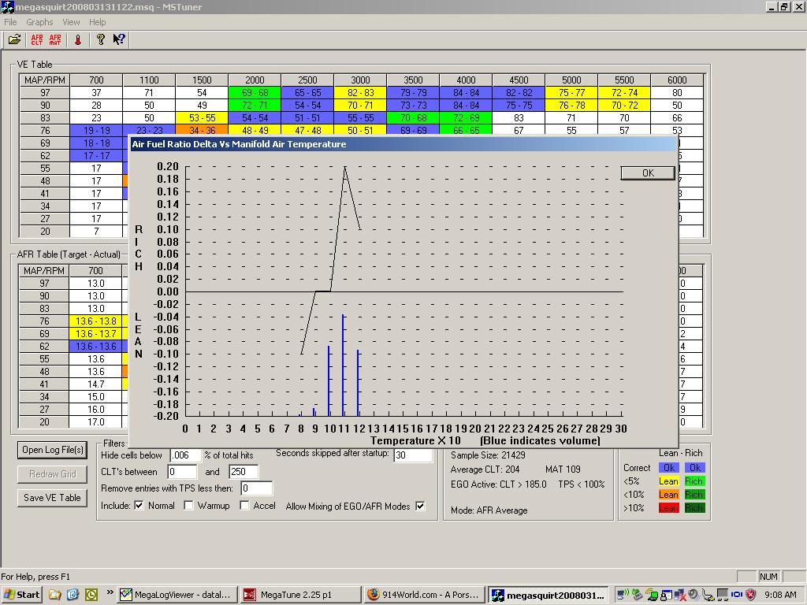Switch to MegaTune 2.25 p1 taskbar button
The image size is (807, 605).
pos(300,595)
